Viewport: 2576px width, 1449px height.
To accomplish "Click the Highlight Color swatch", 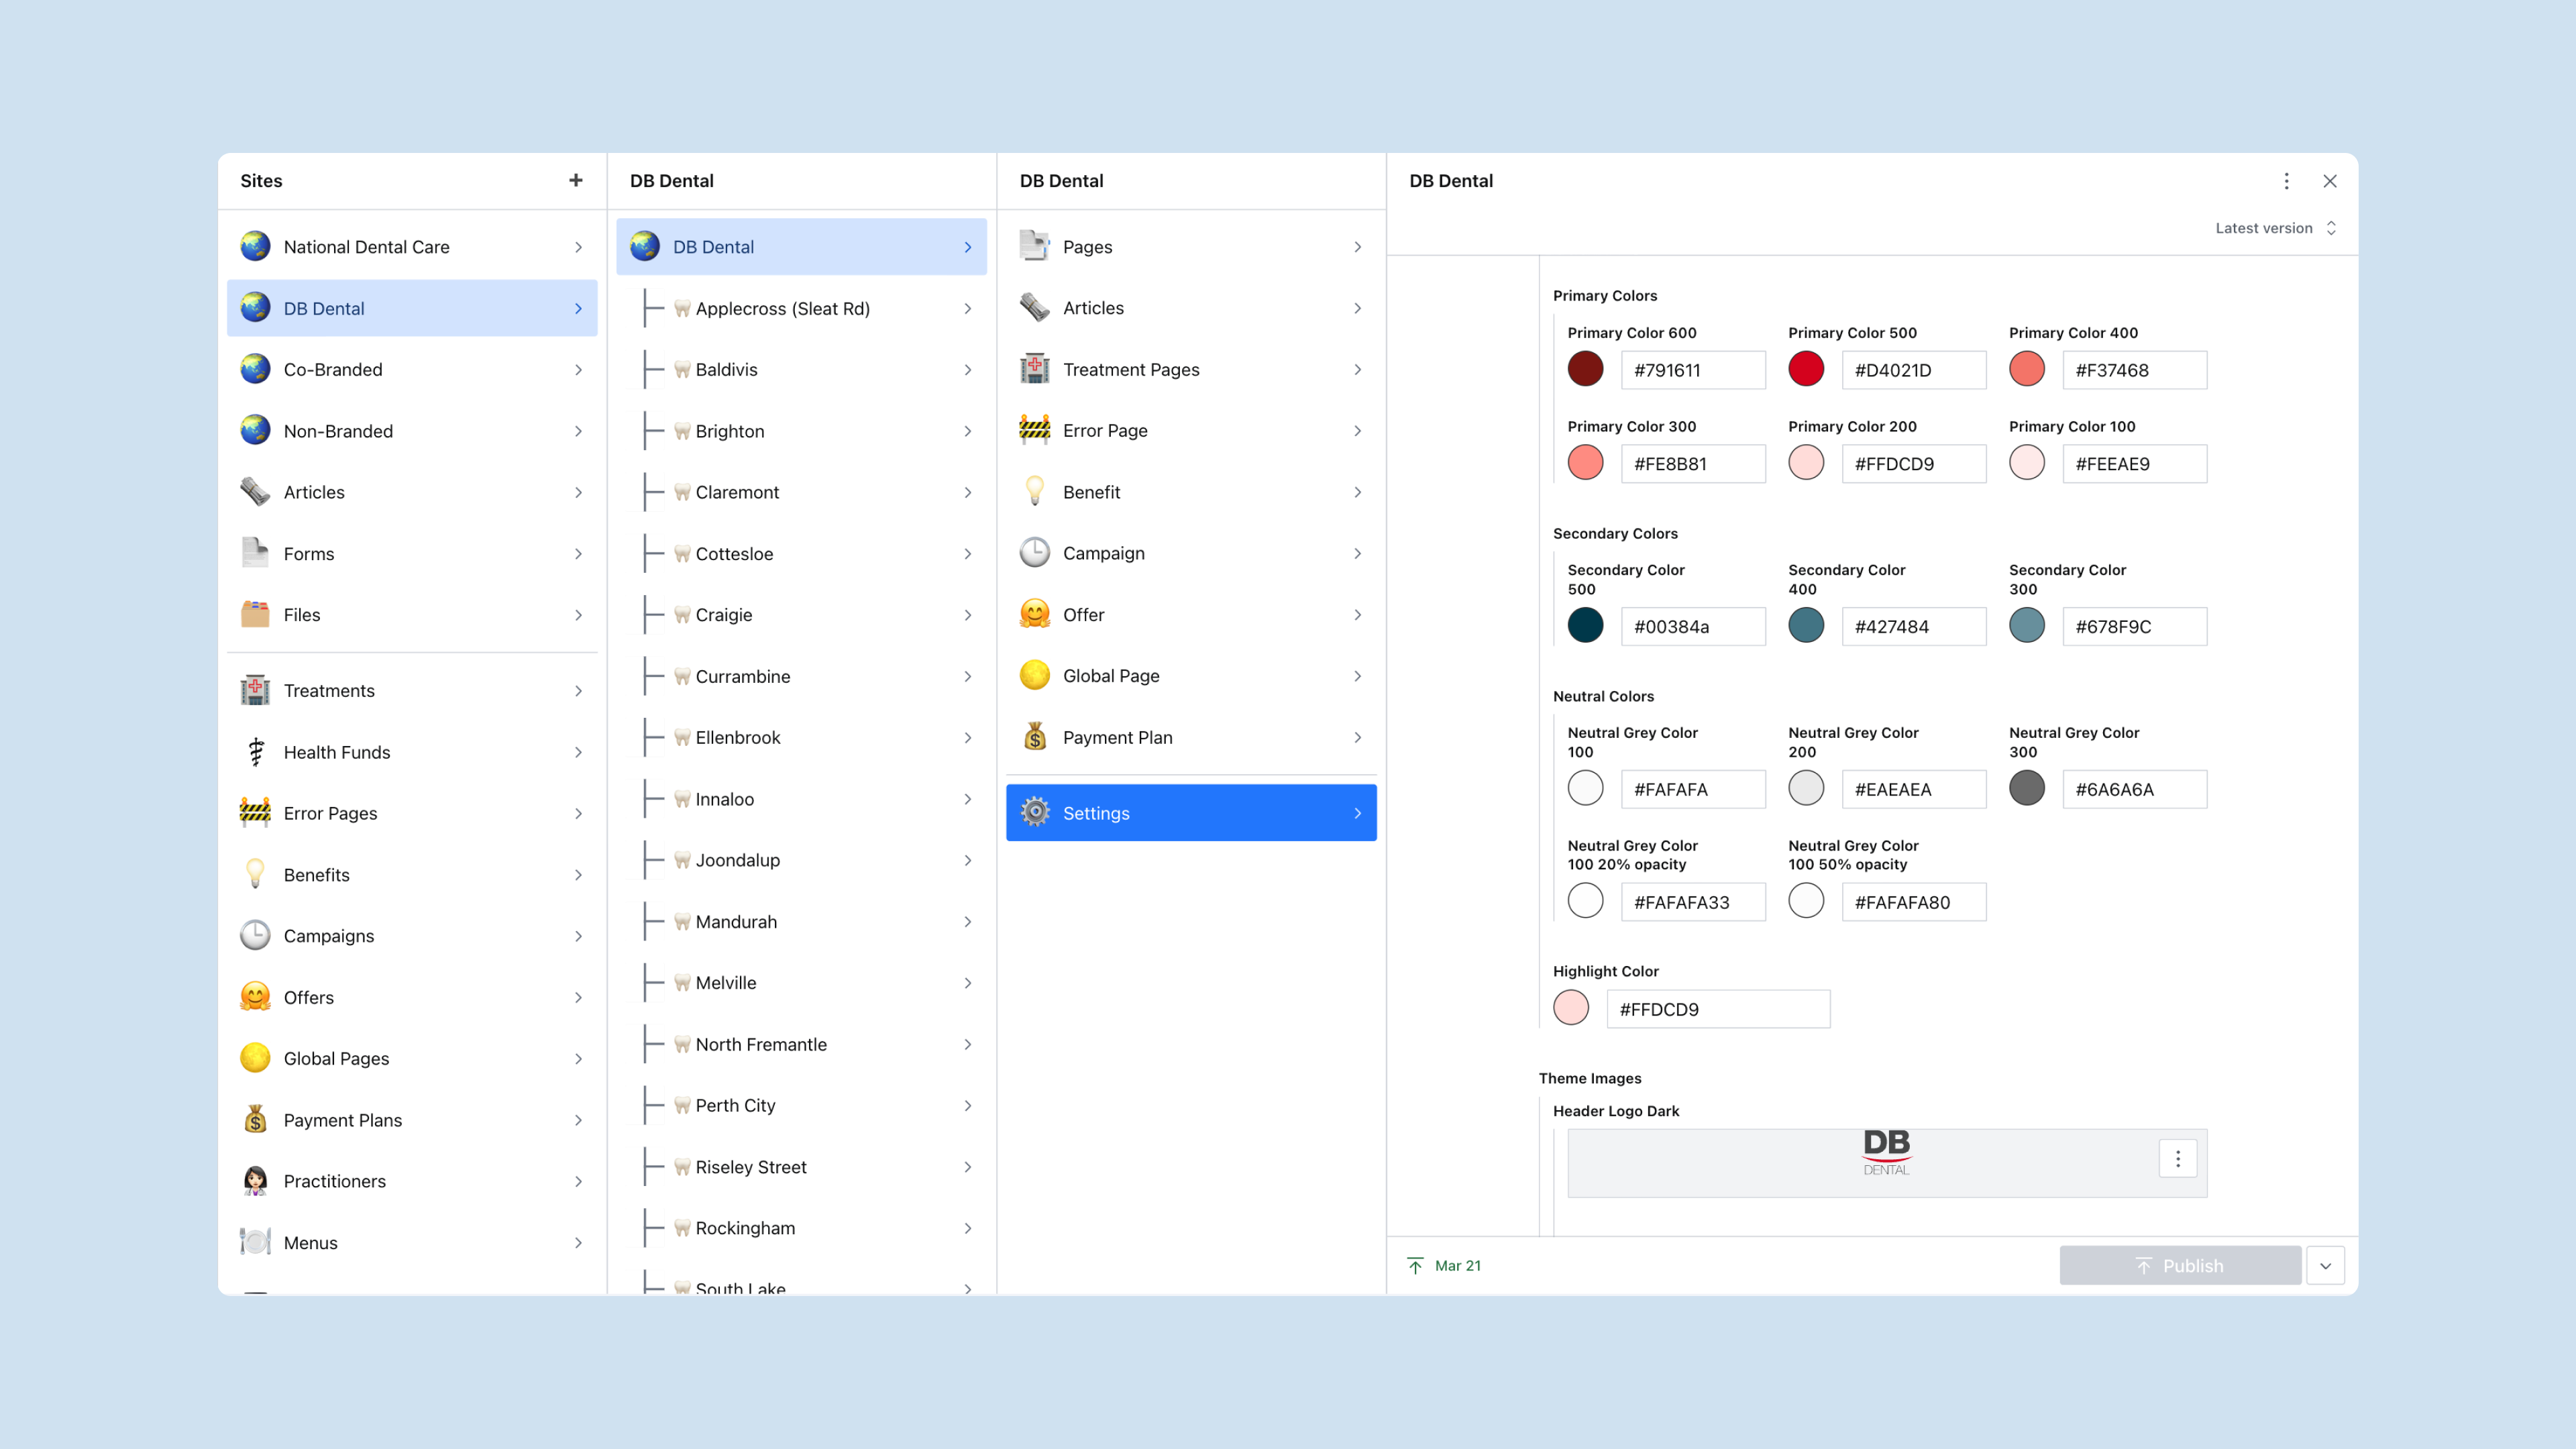I will click(1571, 1008).
